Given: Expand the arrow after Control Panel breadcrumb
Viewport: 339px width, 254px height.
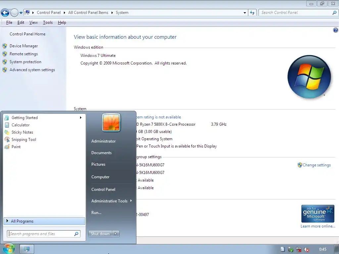Looking at the screenshot, I should [x=65, y=13].
